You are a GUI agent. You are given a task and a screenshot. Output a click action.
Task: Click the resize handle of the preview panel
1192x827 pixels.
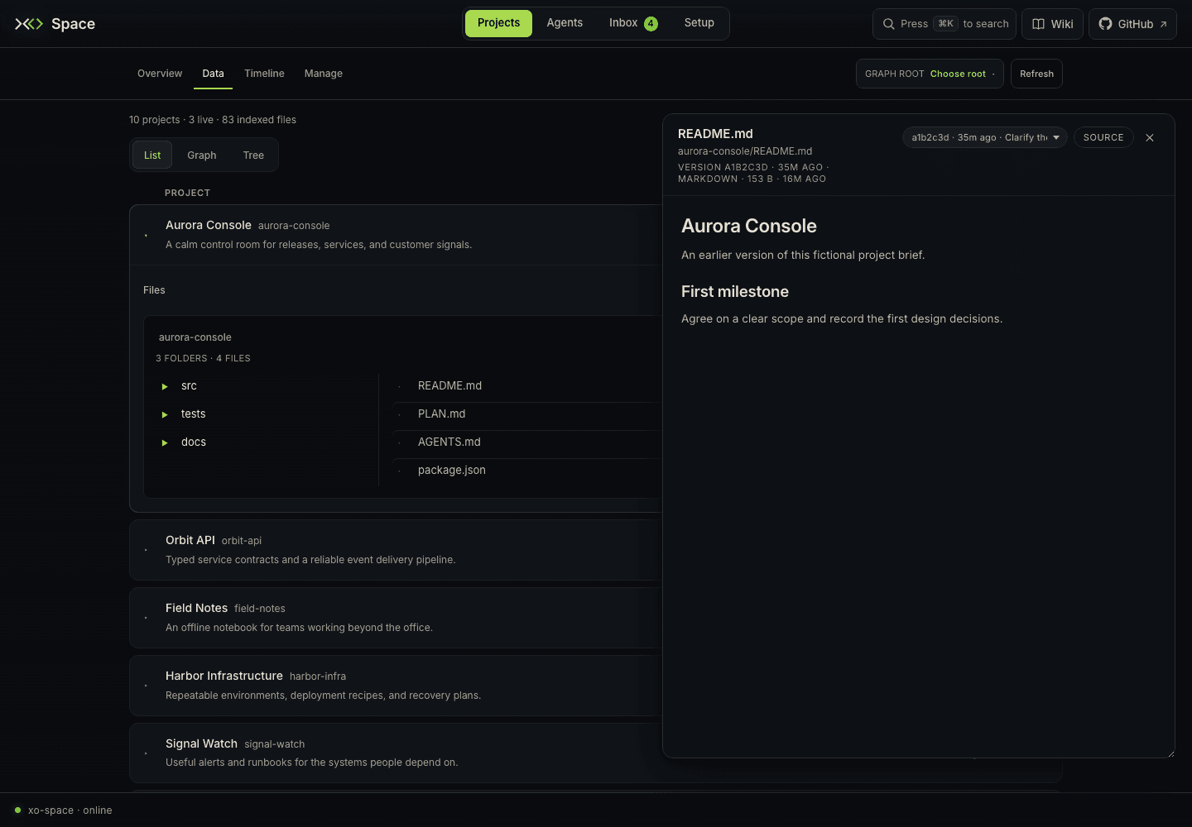point(1170,753)
